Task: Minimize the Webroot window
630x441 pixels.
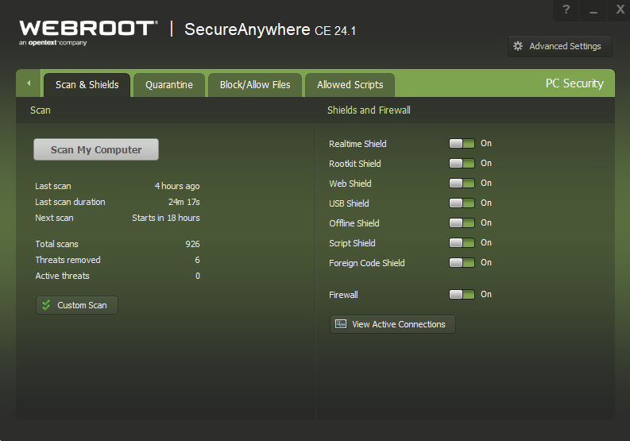Action: (x=593, y=10)
